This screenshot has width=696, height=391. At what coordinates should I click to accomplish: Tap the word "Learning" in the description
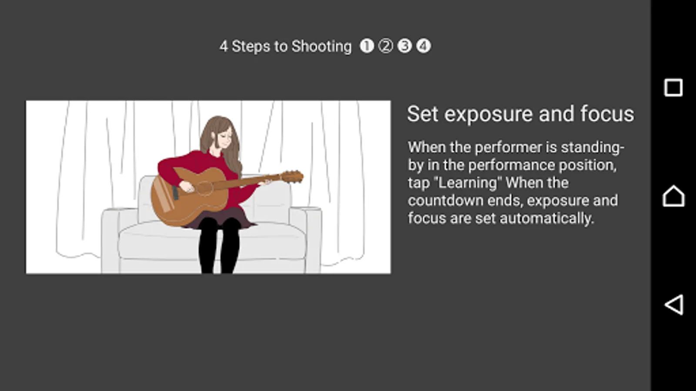[467, 183]
